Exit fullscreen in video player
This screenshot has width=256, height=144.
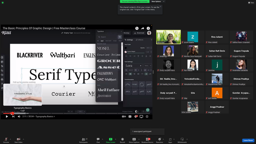click(x=147, y=116)
